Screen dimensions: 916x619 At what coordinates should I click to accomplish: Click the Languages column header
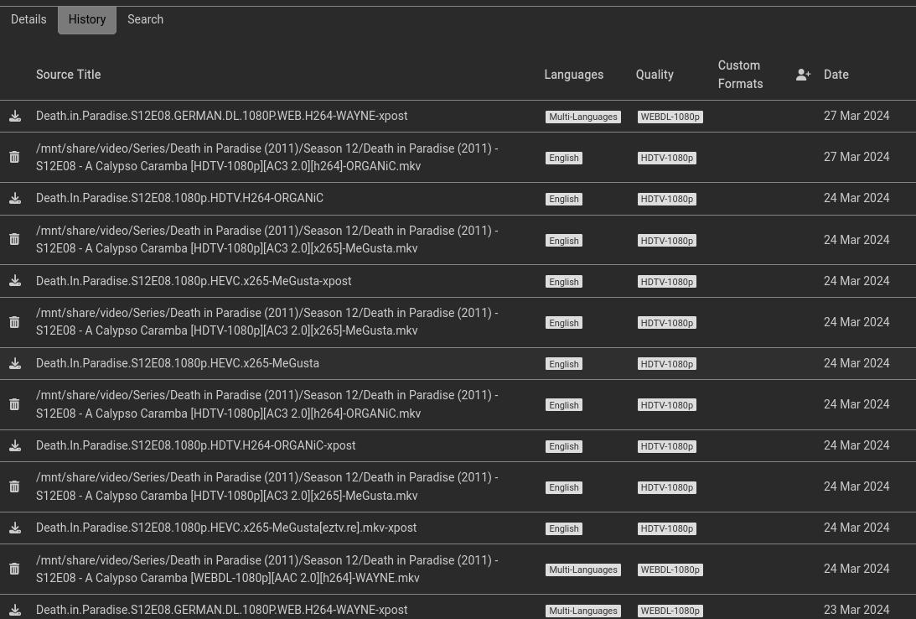(573, 75)
